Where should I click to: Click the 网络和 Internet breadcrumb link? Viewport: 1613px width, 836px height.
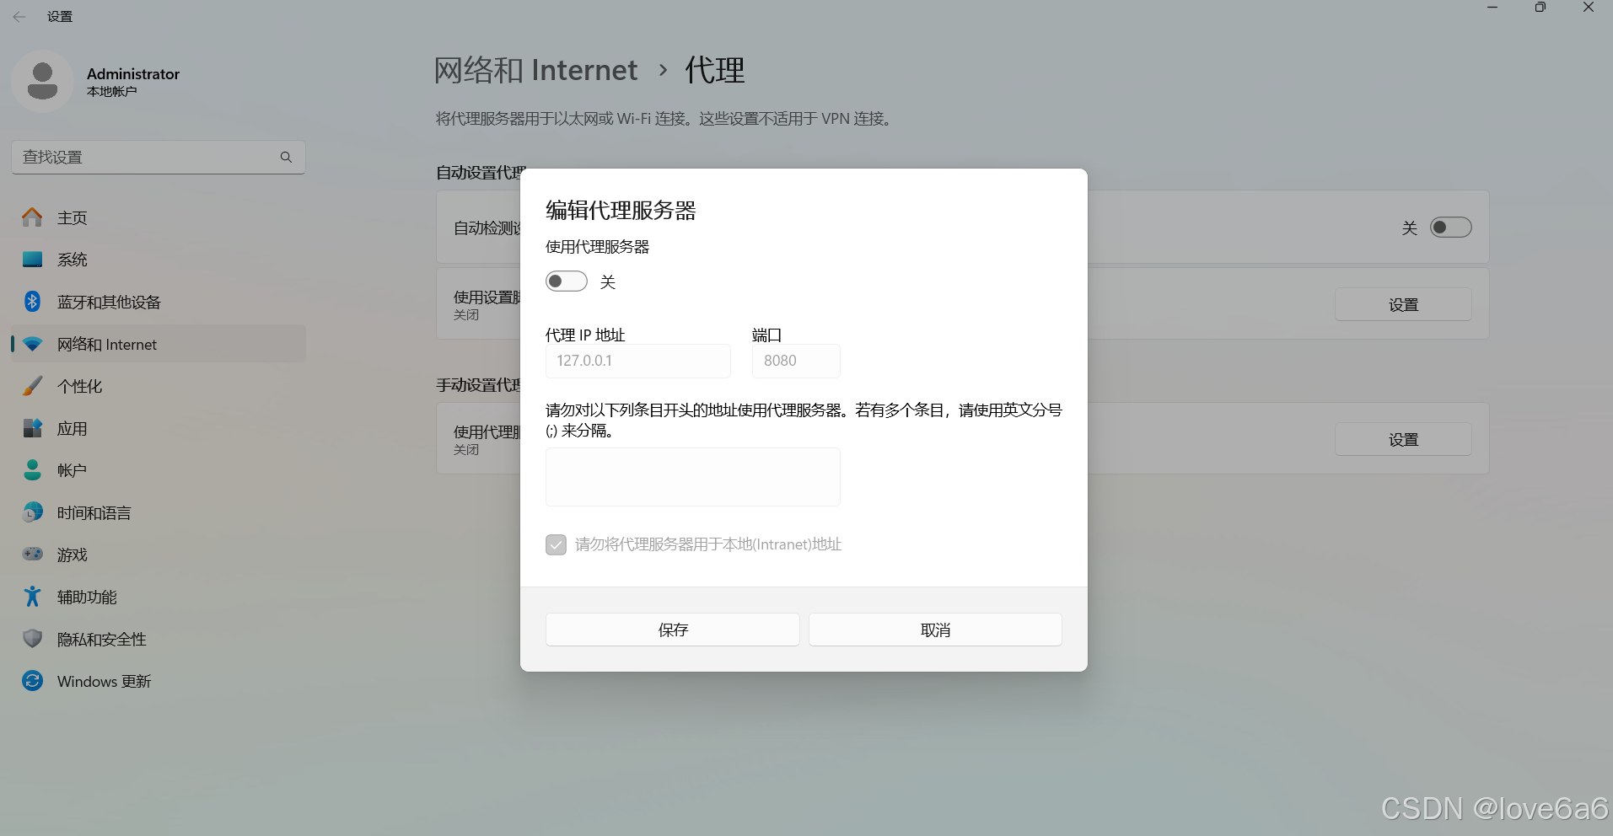[x=536, y=70]
